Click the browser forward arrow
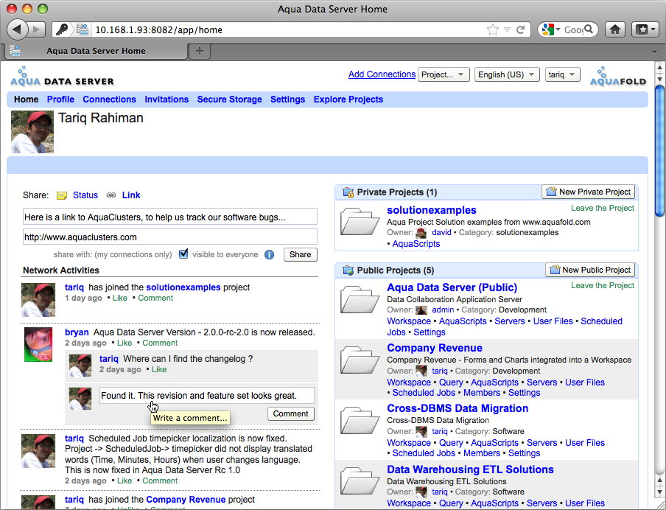The image size is (666, 510). tap(37, 29)
